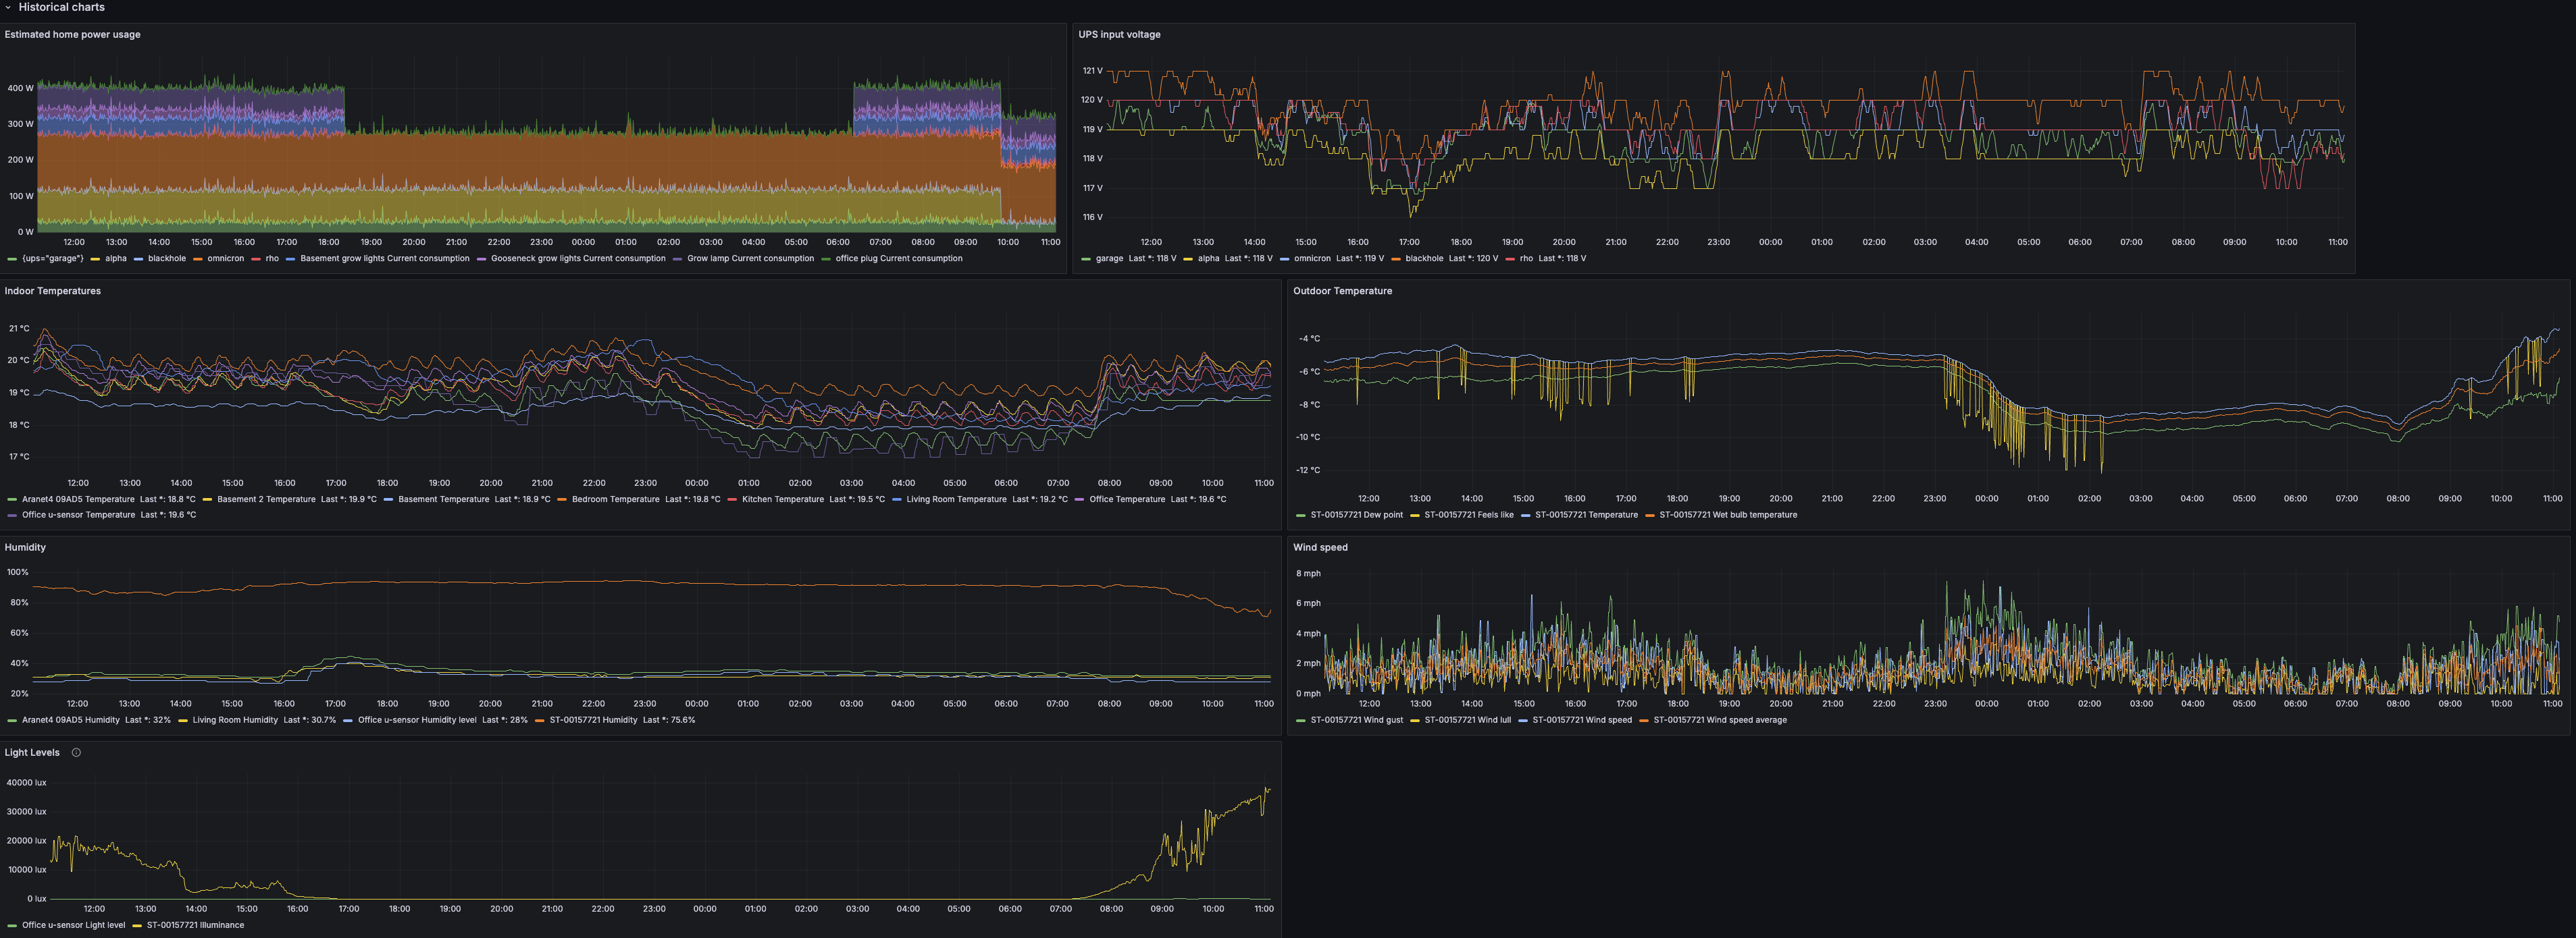Viewport: 2576px width, 938px height.
Task: Toggle omnicron series in UPS input voltage legend
Action: [x=1312, y=258]
